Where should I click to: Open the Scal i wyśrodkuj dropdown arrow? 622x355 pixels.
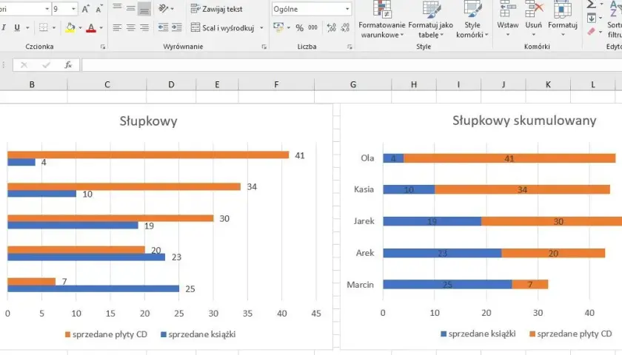[x=261, y=28]
